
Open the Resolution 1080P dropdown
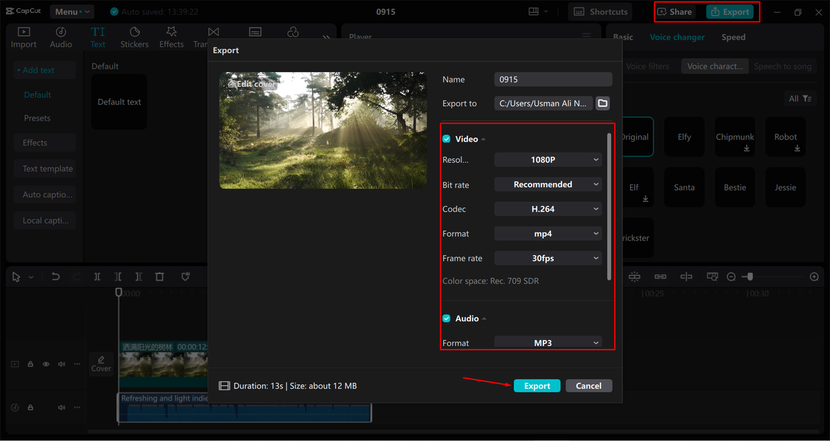548,160
